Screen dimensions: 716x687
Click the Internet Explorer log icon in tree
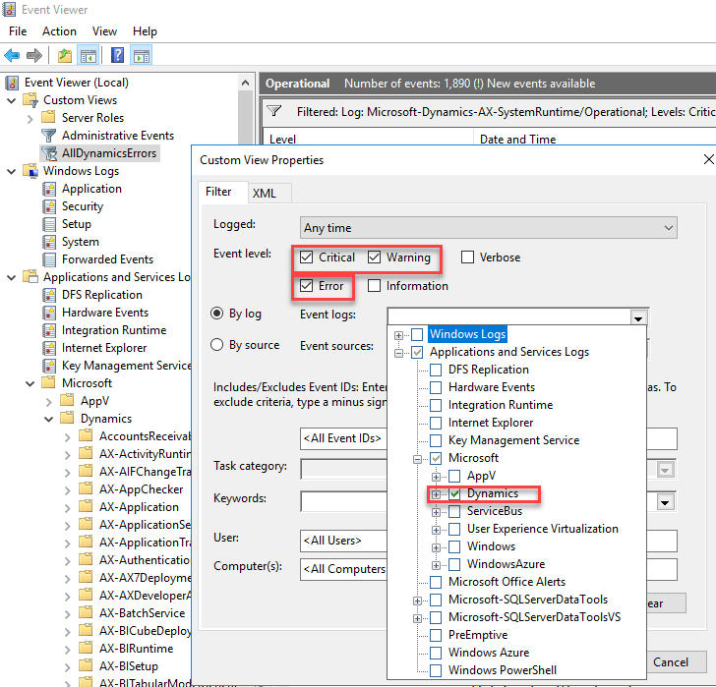[49, 348]
